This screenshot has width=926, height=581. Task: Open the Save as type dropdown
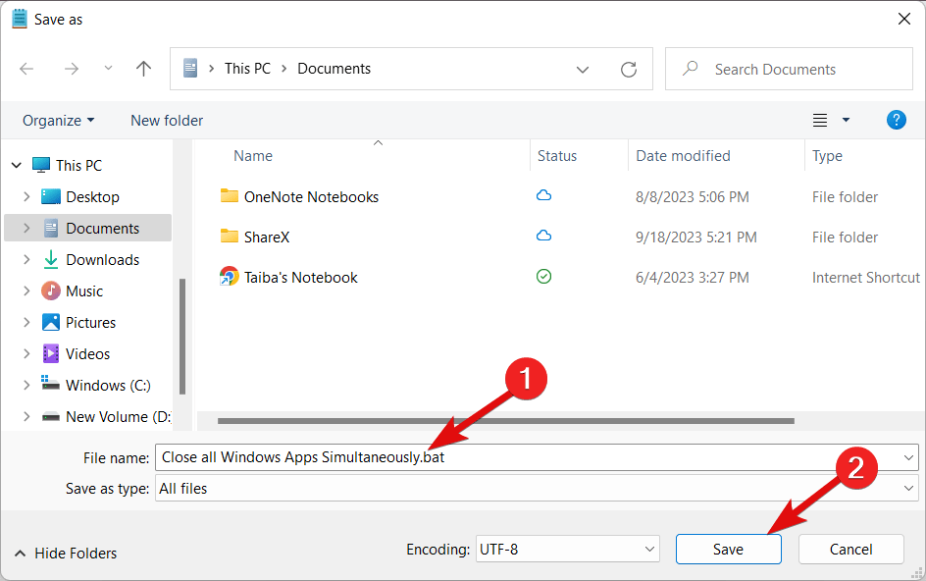(x=536, y=489)
